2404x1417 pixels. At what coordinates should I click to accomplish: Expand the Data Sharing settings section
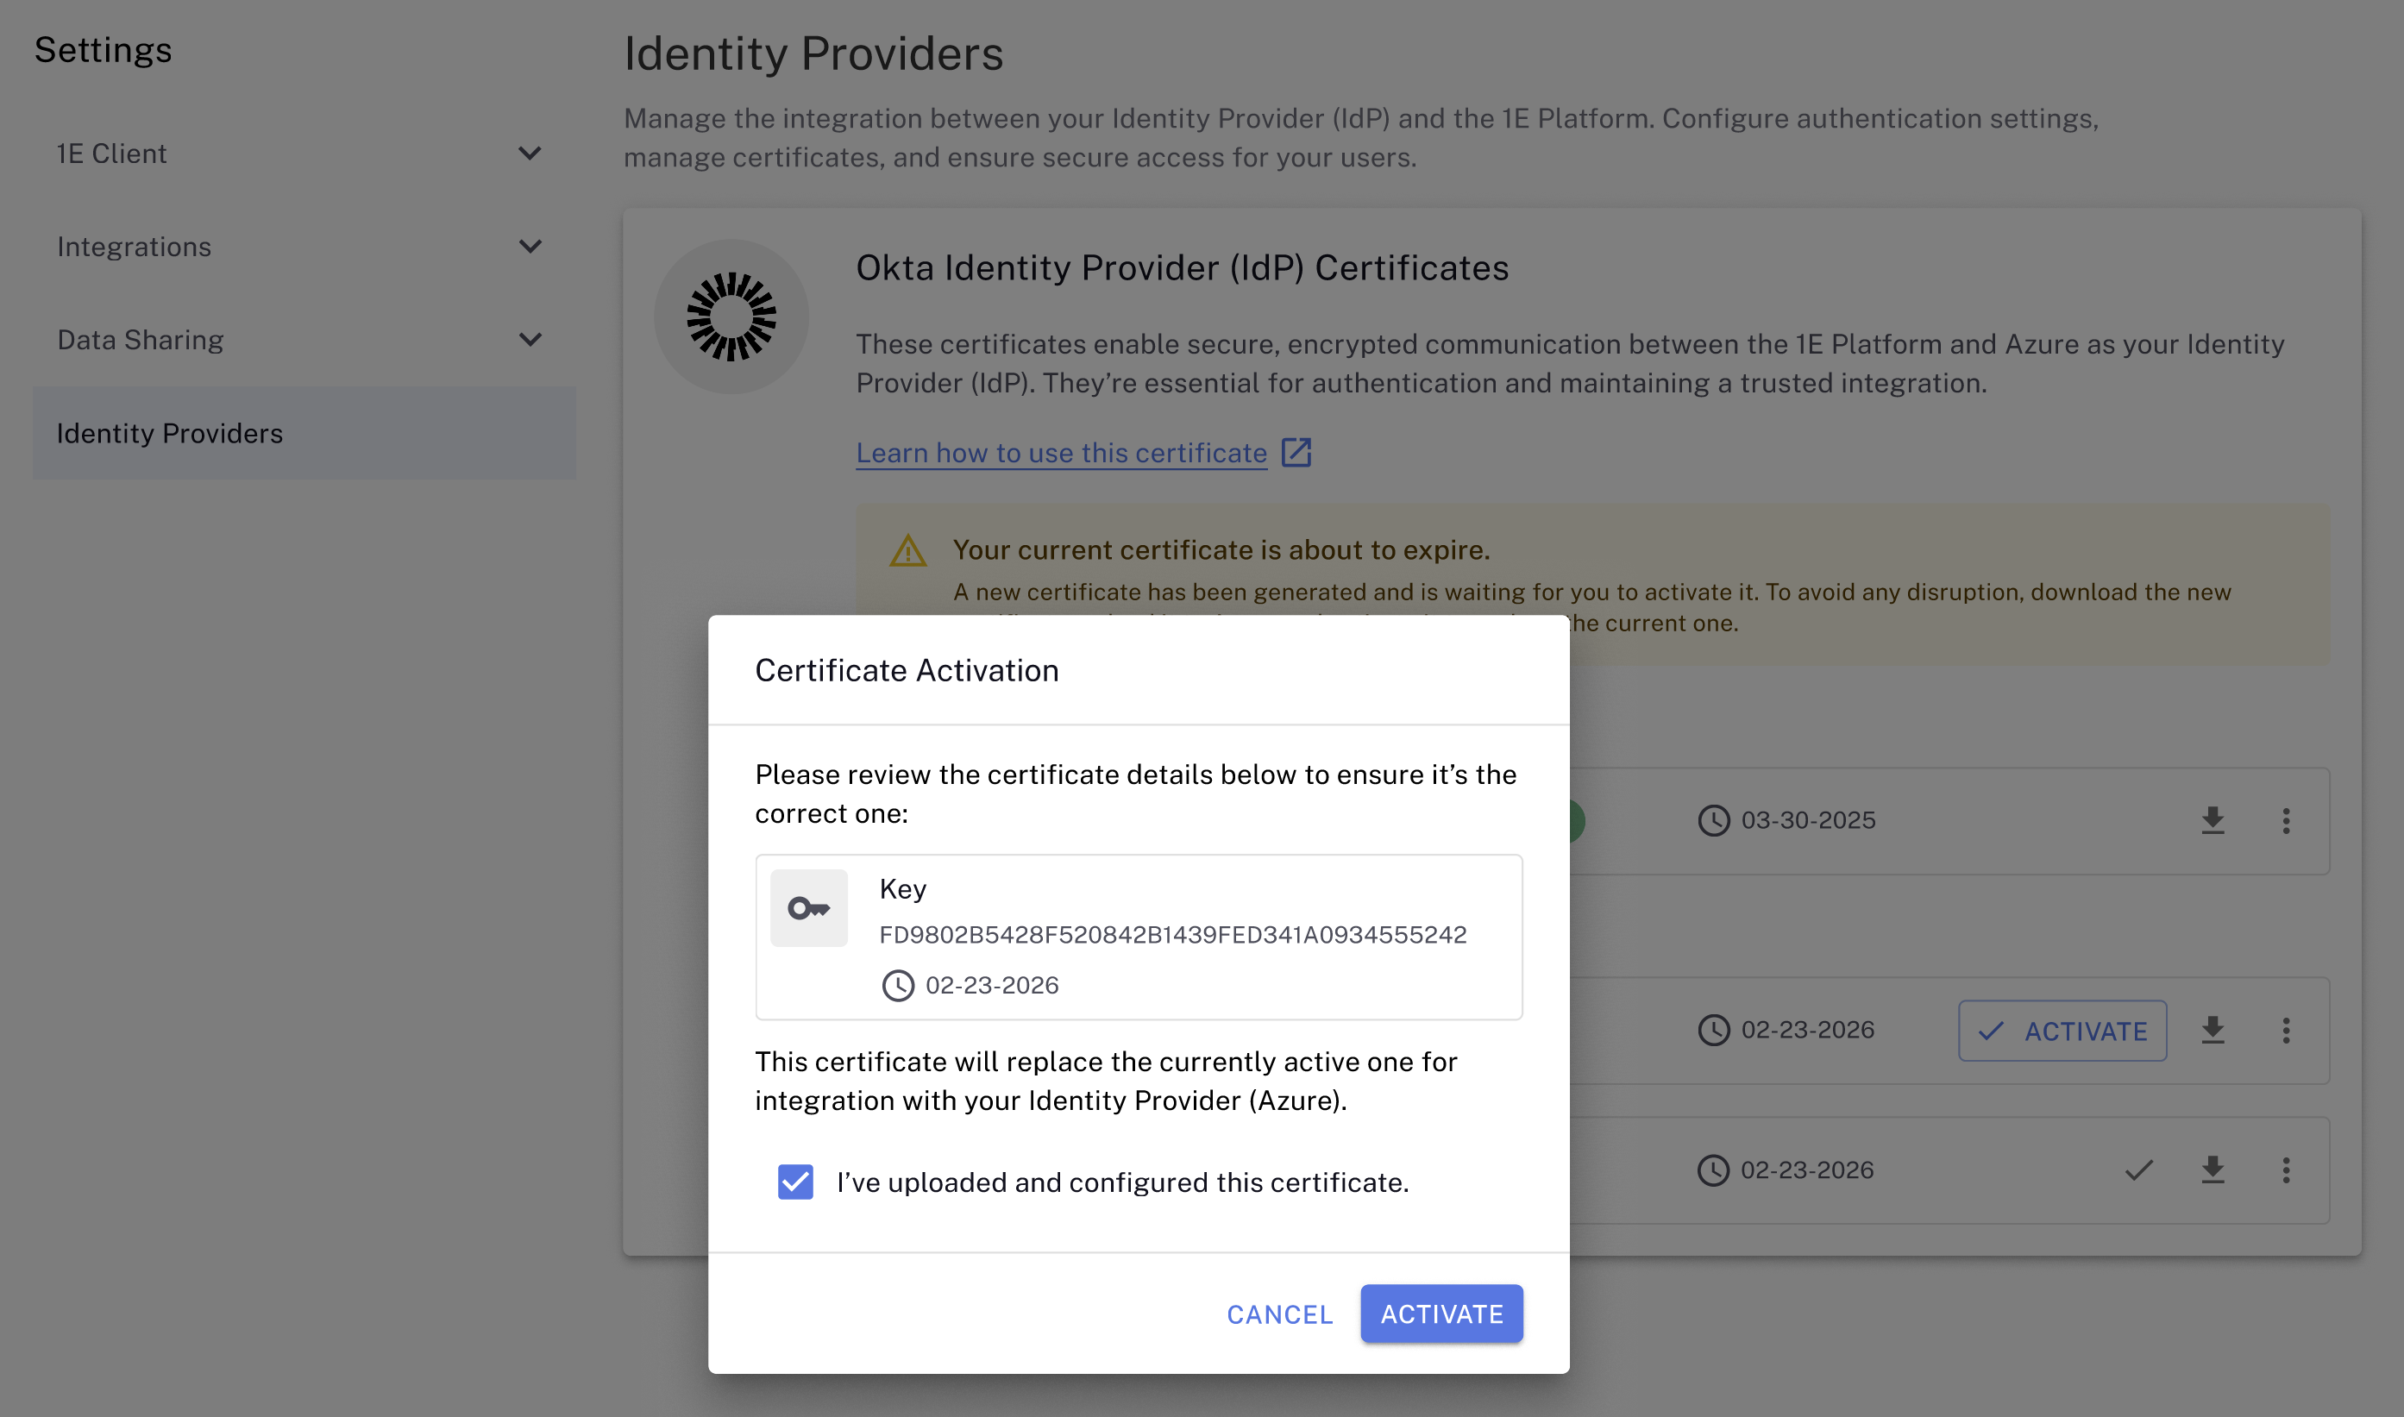click(530, 340)
